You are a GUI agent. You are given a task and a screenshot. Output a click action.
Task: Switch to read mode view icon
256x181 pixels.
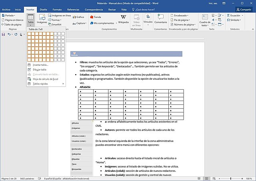click(x=199, y=179)
